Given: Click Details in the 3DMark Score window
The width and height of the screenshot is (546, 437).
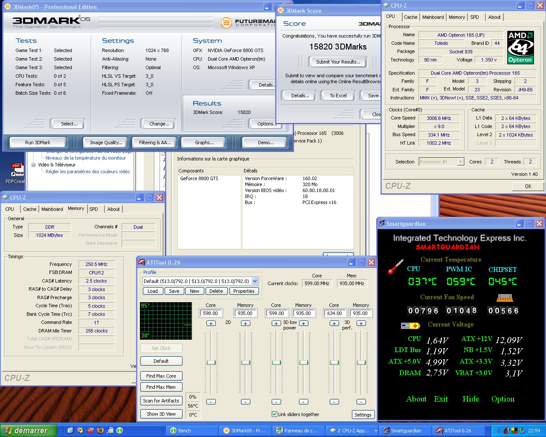Looking at the screenshot, I should (300, 96).
